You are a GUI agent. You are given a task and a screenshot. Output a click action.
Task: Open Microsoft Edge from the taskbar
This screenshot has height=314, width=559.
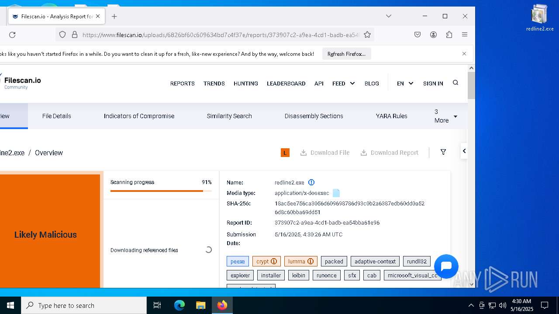[x=179, y=305]
